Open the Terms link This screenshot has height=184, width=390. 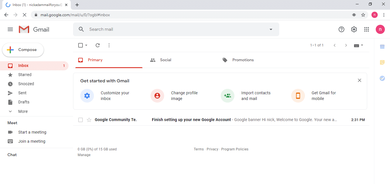pyautogui.click(x=199, y=149)
